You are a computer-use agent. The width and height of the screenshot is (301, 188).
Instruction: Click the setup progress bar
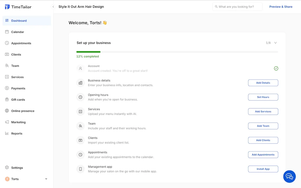click(x=177, y=52)
